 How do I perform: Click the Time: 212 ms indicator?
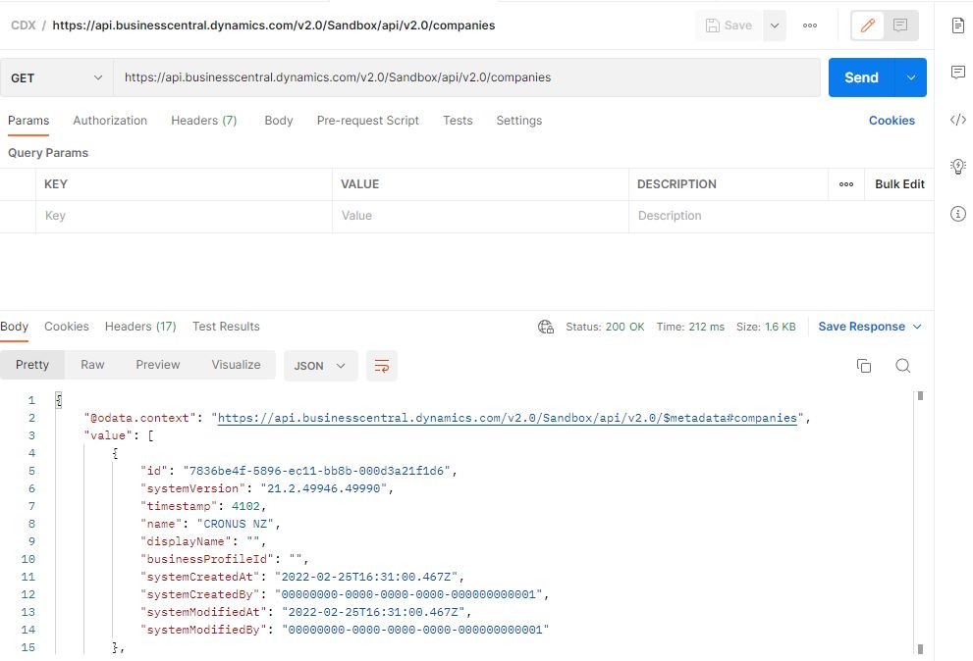[690, 327]
